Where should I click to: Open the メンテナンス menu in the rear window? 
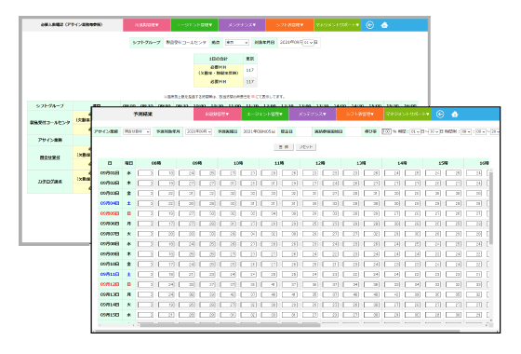click(242, 25)
